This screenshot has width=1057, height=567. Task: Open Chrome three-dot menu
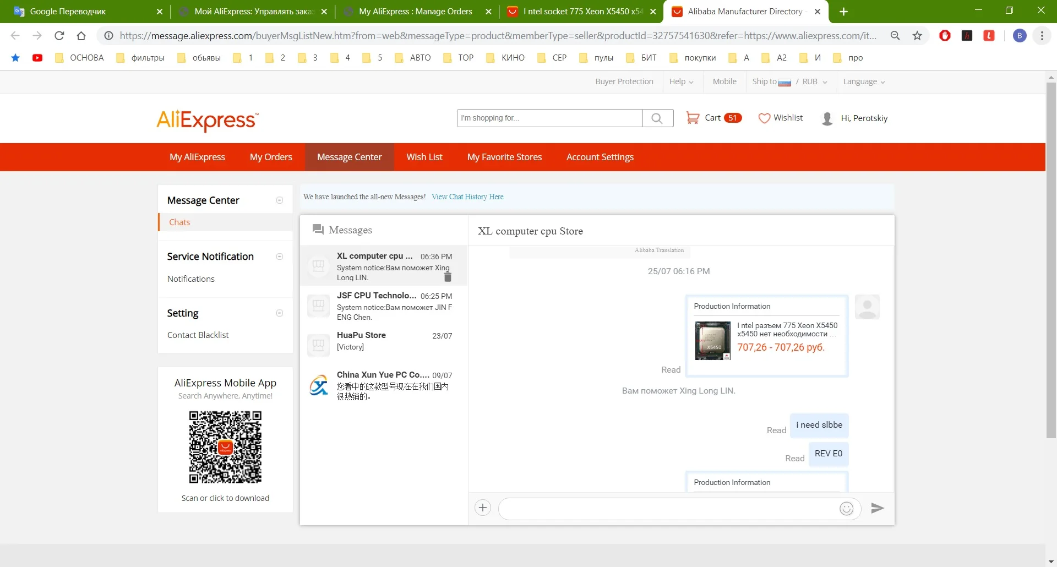point(1042,36)
